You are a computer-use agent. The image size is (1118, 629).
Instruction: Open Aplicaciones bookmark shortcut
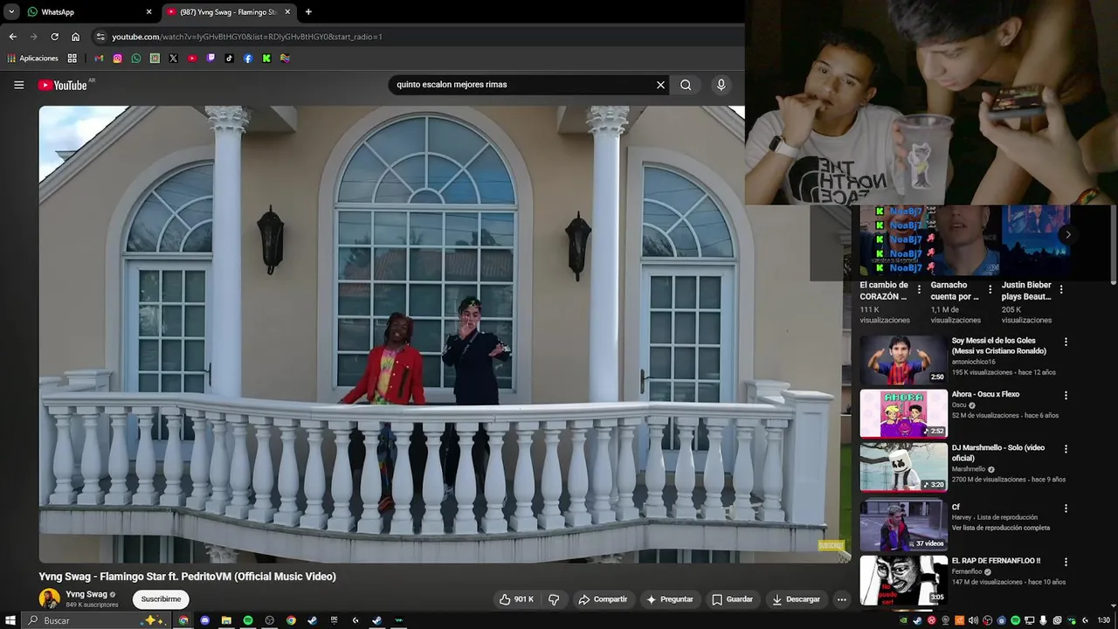point(32,59)
